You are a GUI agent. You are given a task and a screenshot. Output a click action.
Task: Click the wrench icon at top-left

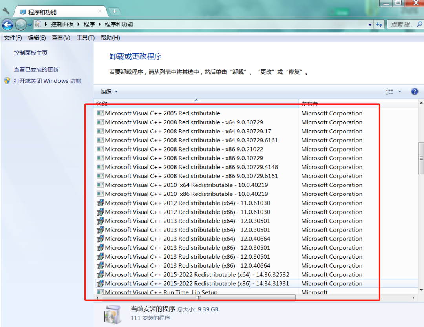6,11
